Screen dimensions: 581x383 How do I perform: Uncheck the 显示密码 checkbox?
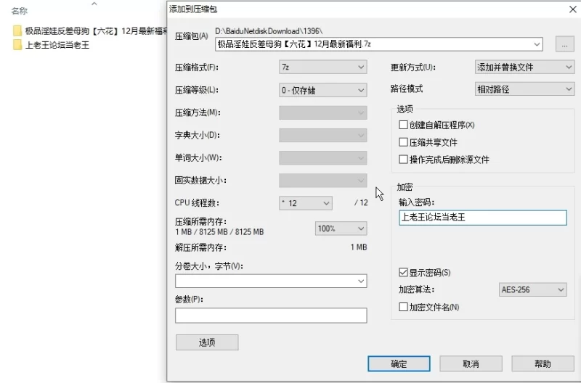[x=403, y=272]
